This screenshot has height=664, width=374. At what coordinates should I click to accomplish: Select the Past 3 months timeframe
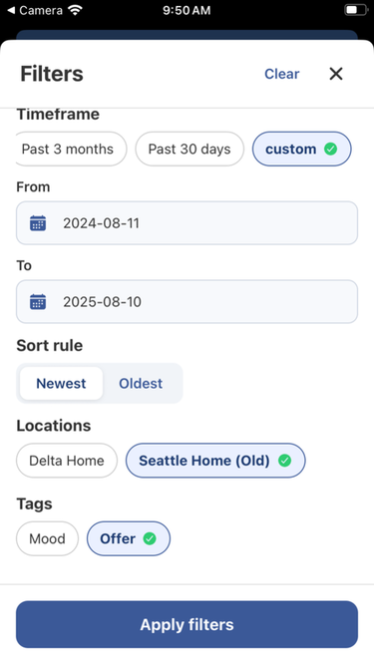click(x=71, y=149)
